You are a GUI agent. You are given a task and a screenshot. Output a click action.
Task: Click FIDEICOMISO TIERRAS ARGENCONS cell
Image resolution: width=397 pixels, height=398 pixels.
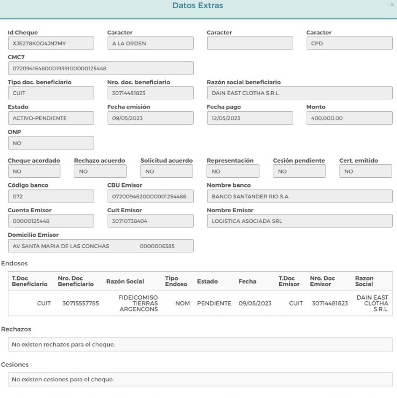point(138,303)
